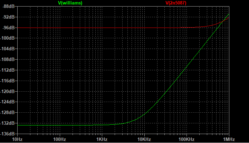Click the 100KHz frequency label
Viewport: 249px width, 143px height.
(x=186, y=139)
